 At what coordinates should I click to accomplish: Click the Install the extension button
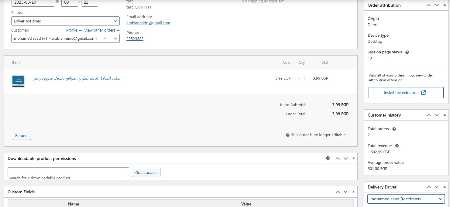point(406,93)
